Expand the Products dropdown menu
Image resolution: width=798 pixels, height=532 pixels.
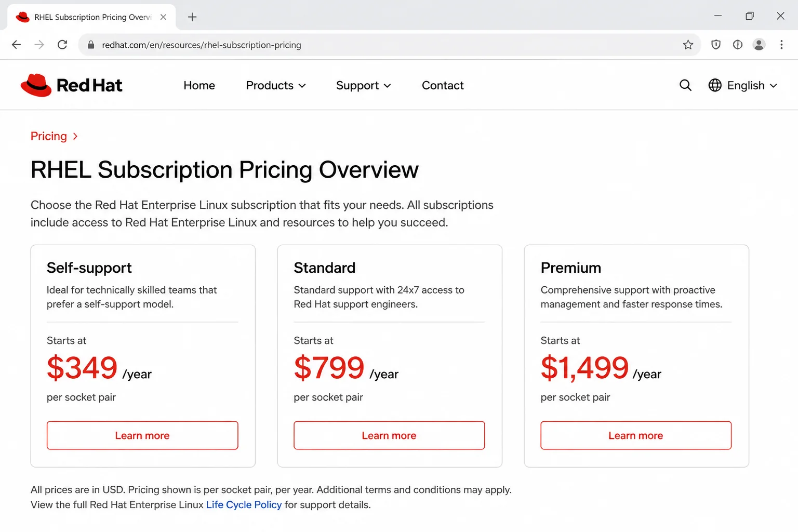click(276, 85)
